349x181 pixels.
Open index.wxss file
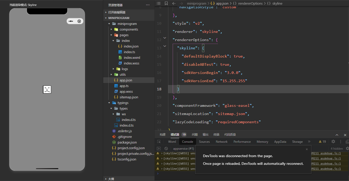pos(129,63)
